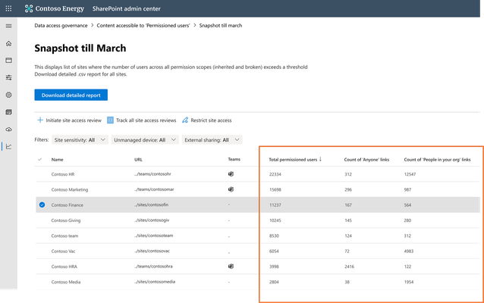Click Initiate site access review

[74, 120]
